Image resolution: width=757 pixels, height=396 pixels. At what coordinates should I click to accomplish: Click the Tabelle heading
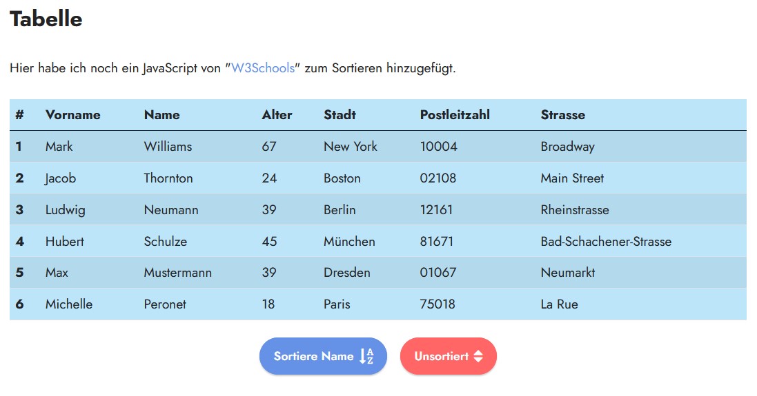point(46,19)
